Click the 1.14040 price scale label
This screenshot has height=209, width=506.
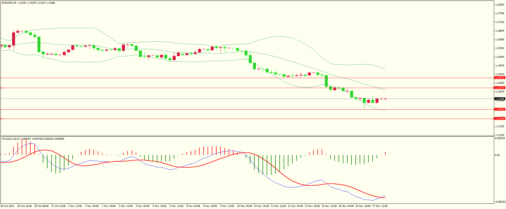pyautogui.click(x=500, y=83)
